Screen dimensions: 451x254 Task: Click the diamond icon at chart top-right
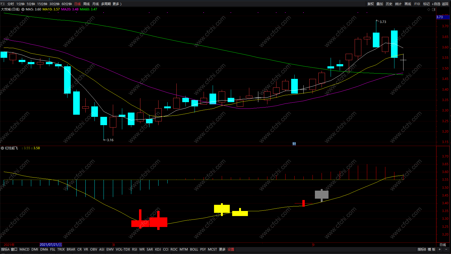coord(429,9)
